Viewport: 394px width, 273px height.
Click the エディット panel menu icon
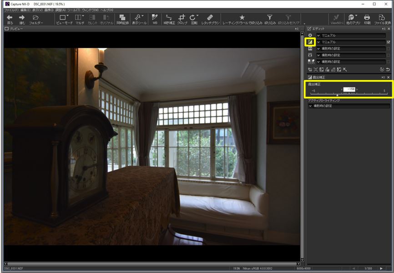click(384, 29)
